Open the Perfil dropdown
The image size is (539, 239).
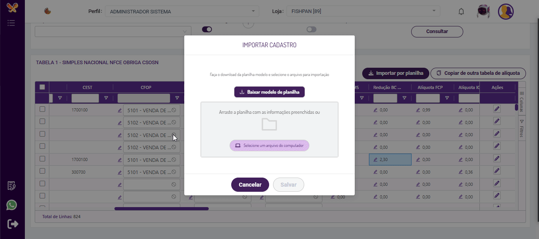[182, 11]
